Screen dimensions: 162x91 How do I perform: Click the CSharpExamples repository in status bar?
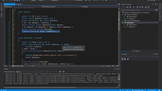[x=139, y=90]
